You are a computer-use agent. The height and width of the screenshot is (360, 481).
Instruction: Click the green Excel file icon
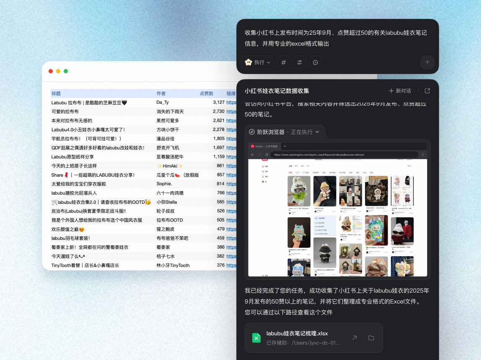point(257,338)
